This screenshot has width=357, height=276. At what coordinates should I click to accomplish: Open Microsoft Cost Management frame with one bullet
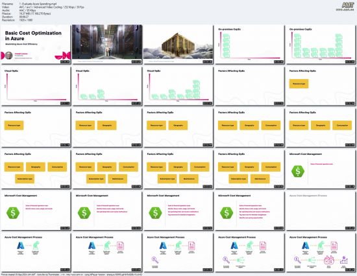click(x=321, y=169)
